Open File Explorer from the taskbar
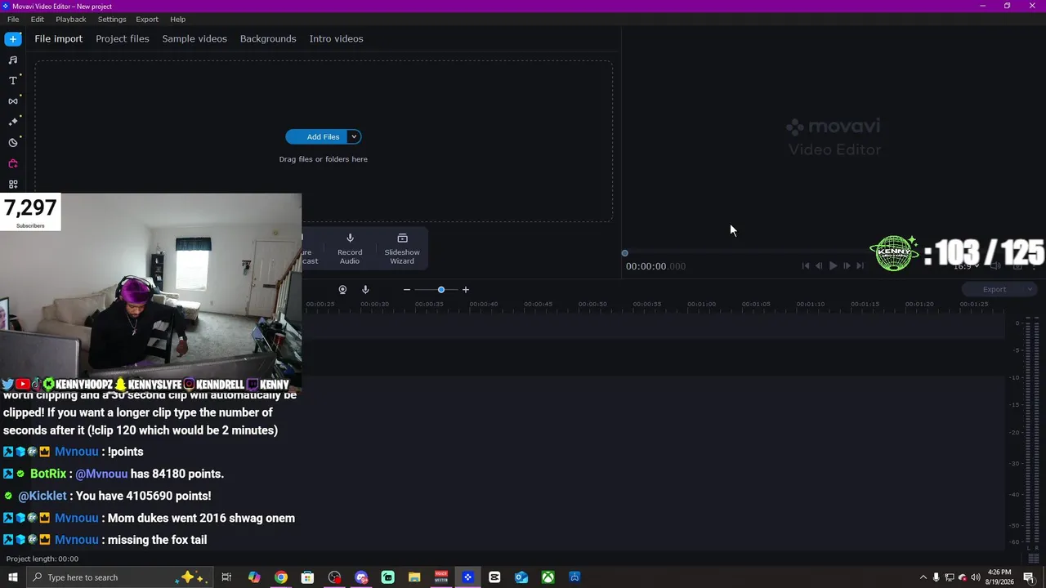 [414, 577]
